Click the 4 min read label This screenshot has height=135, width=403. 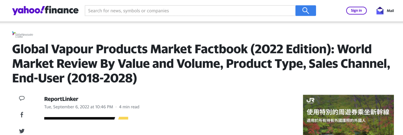point(129,107)
